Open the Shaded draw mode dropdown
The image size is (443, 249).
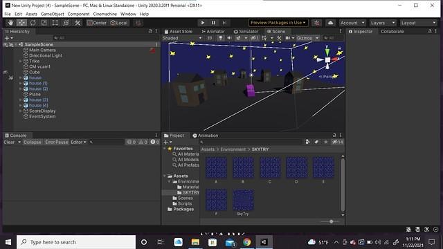(x=182, y=38)
